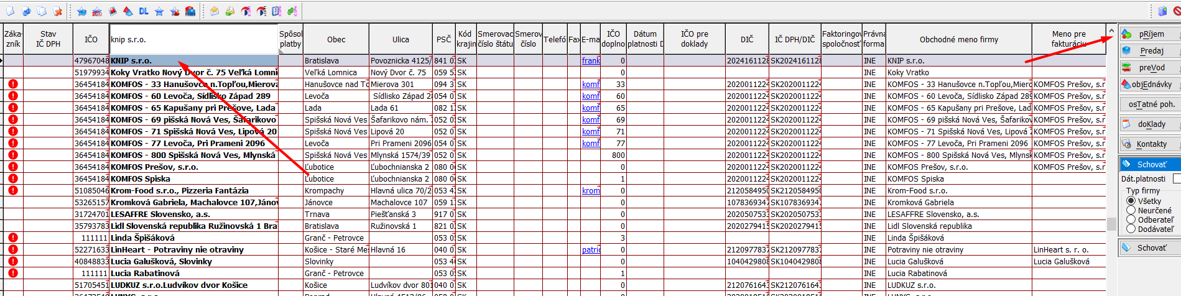1181x296 pixels.
Task: Click the open envelope mail icon
Action: pos(214,11)
